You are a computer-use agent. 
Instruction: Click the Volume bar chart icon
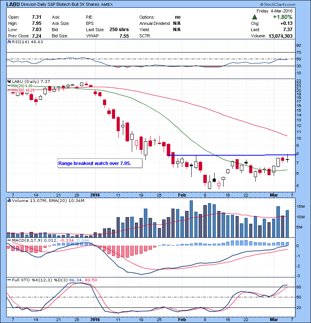[x=9, y=200]
